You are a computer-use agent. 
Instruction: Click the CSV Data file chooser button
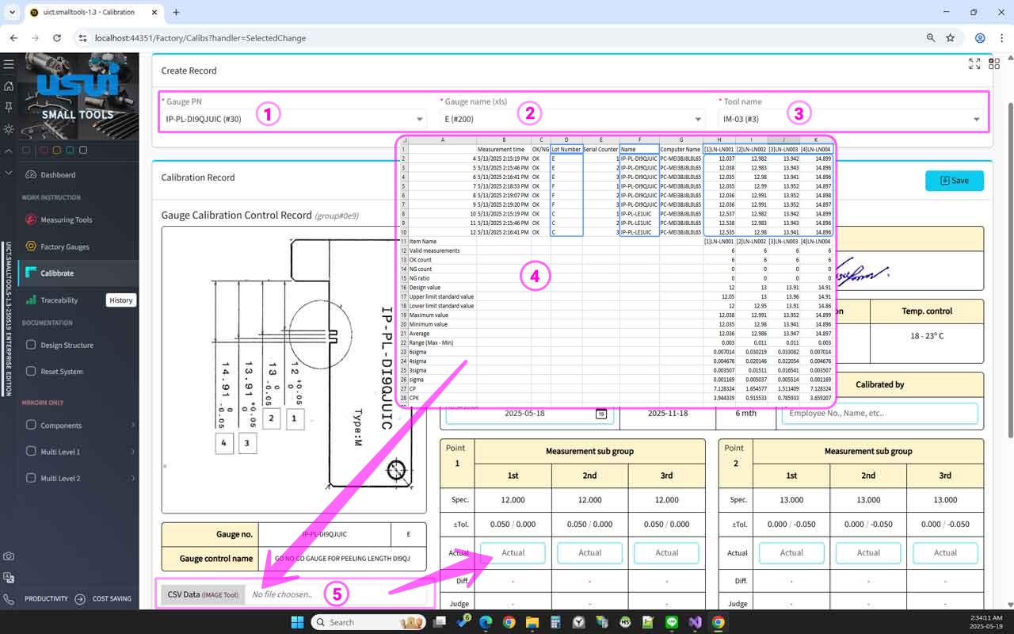(203, 594)
